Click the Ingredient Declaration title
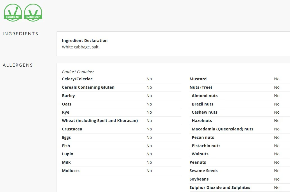Viewport: 290px width, 192px height. [x=85, y=41]
